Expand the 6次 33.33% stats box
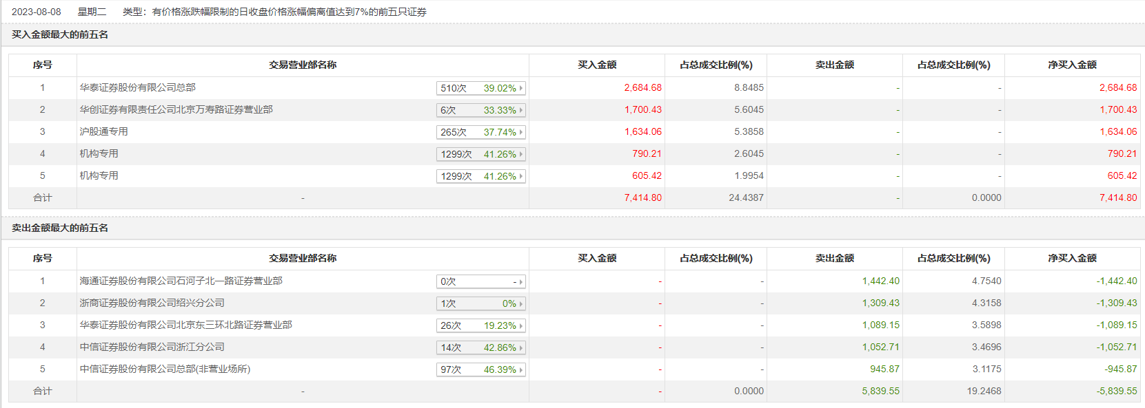Image resolution: width=1145 pixels, height=408 pixels. tap(480, 110)
